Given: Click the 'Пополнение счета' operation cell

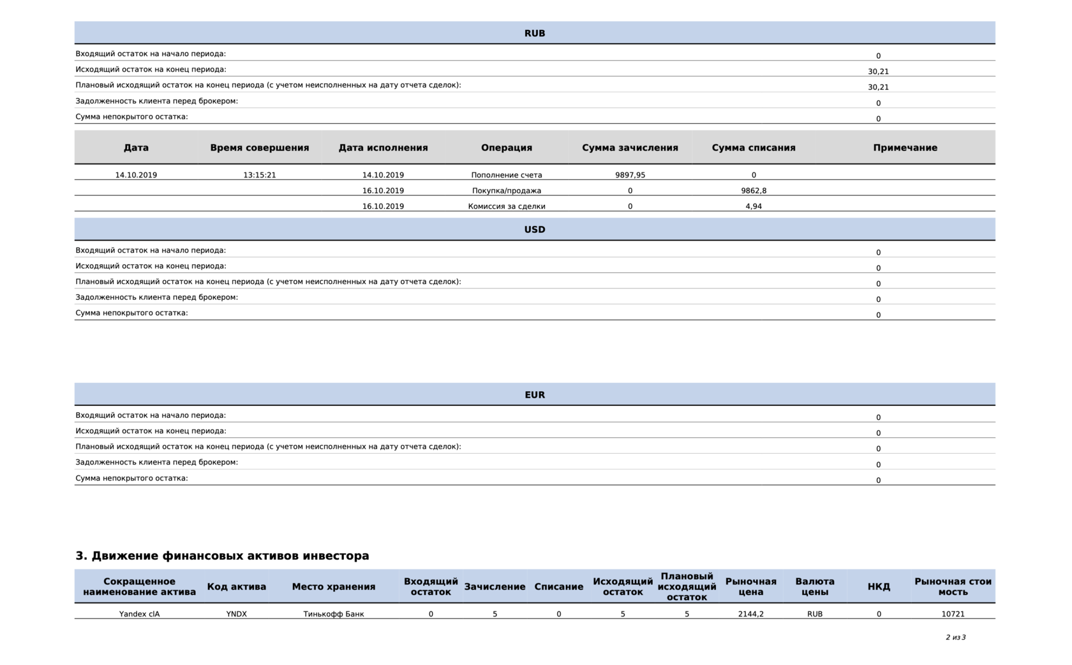Looking at the screenshot, I should click(x=507, y=175).
